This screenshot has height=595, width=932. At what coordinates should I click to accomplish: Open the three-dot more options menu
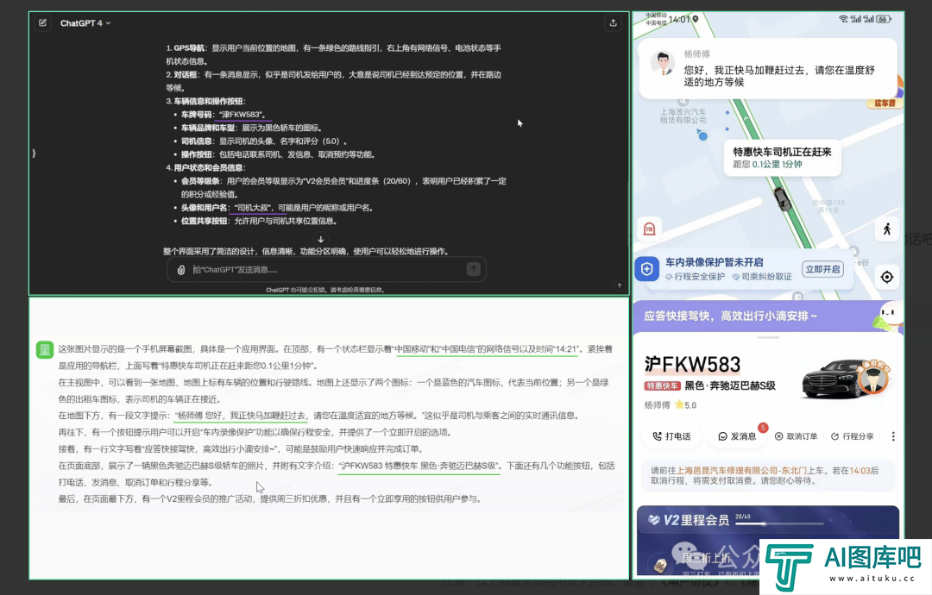click(x=893, y=436)
